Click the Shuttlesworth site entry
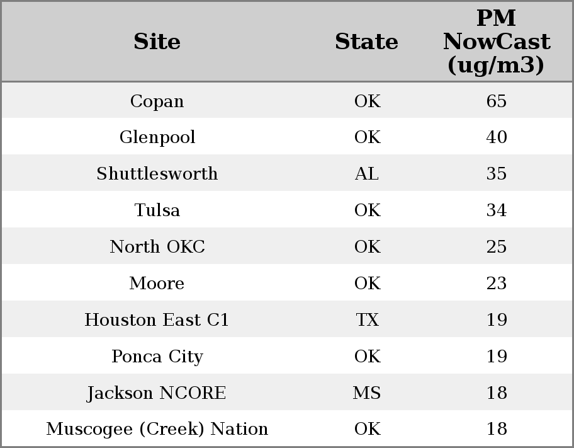Screen dimensions: 574x448 click(157, 174)
